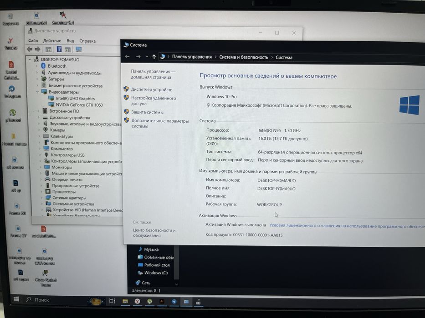425x318 pixels.
Task: Open Yandex desktop shortcut
Action: [x=10, y=44]
